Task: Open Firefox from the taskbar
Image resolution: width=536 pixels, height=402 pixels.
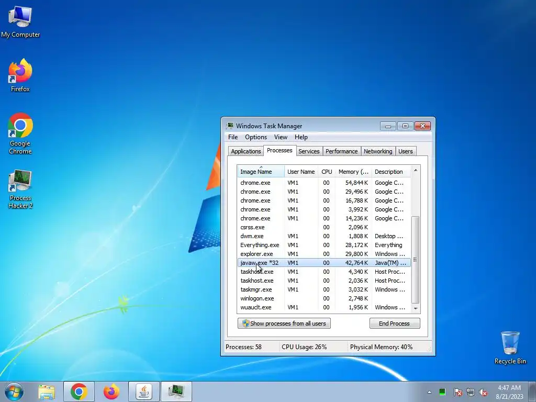Action: tap(111, 392)
